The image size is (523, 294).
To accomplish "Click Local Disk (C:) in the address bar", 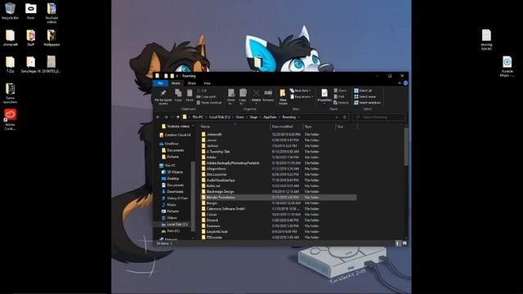I will click(220, 117).
